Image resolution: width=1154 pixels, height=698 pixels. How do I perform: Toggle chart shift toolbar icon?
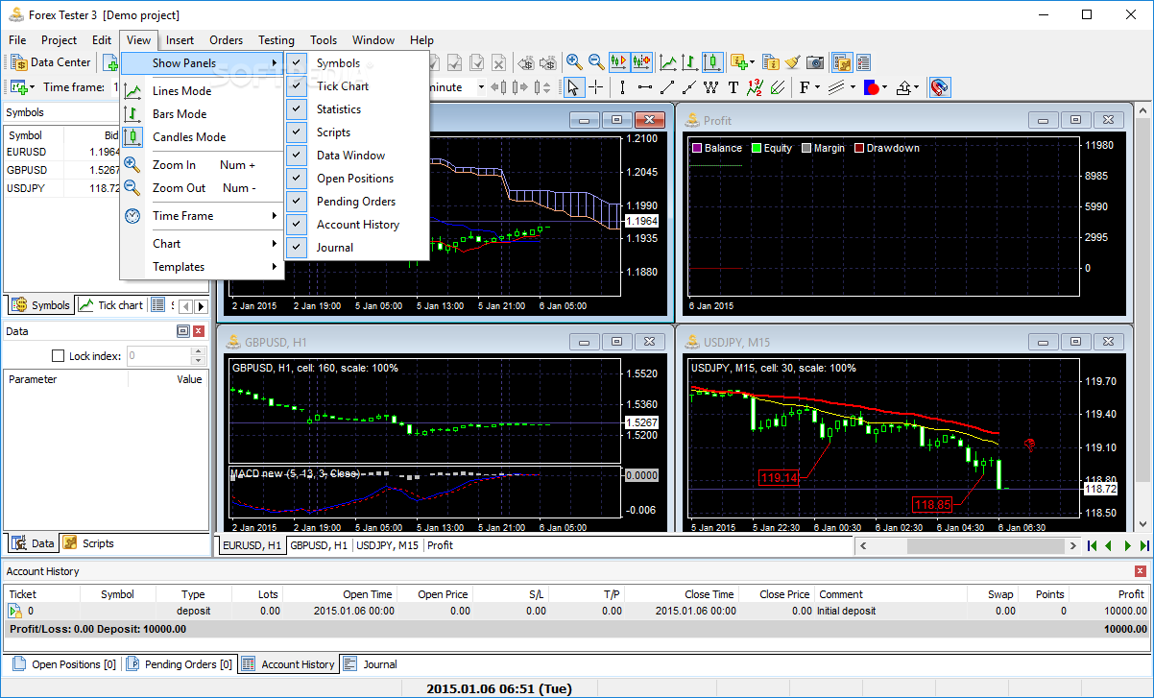(641, 62)
